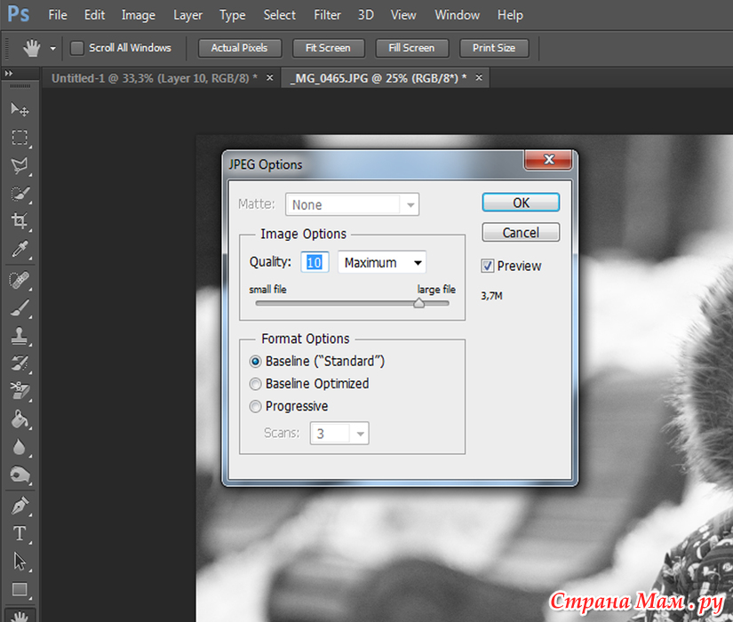Select the Clone Stamp tool

point(20,336)
